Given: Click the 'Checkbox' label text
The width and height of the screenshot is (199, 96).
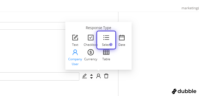Looking at the screenshot, I should 91,45.
